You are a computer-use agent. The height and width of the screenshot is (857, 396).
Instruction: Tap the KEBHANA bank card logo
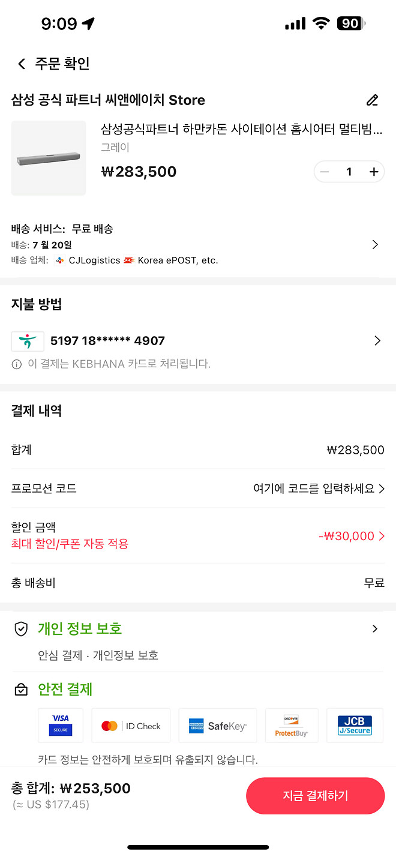pyautogui.click(x=26, y=341)
